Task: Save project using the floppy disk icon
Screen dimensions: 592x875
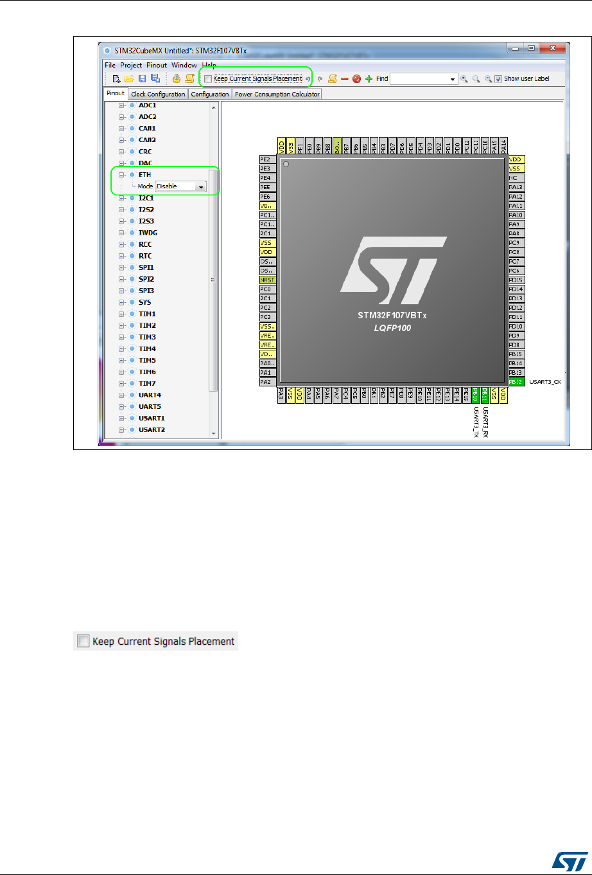Action: 143,79
